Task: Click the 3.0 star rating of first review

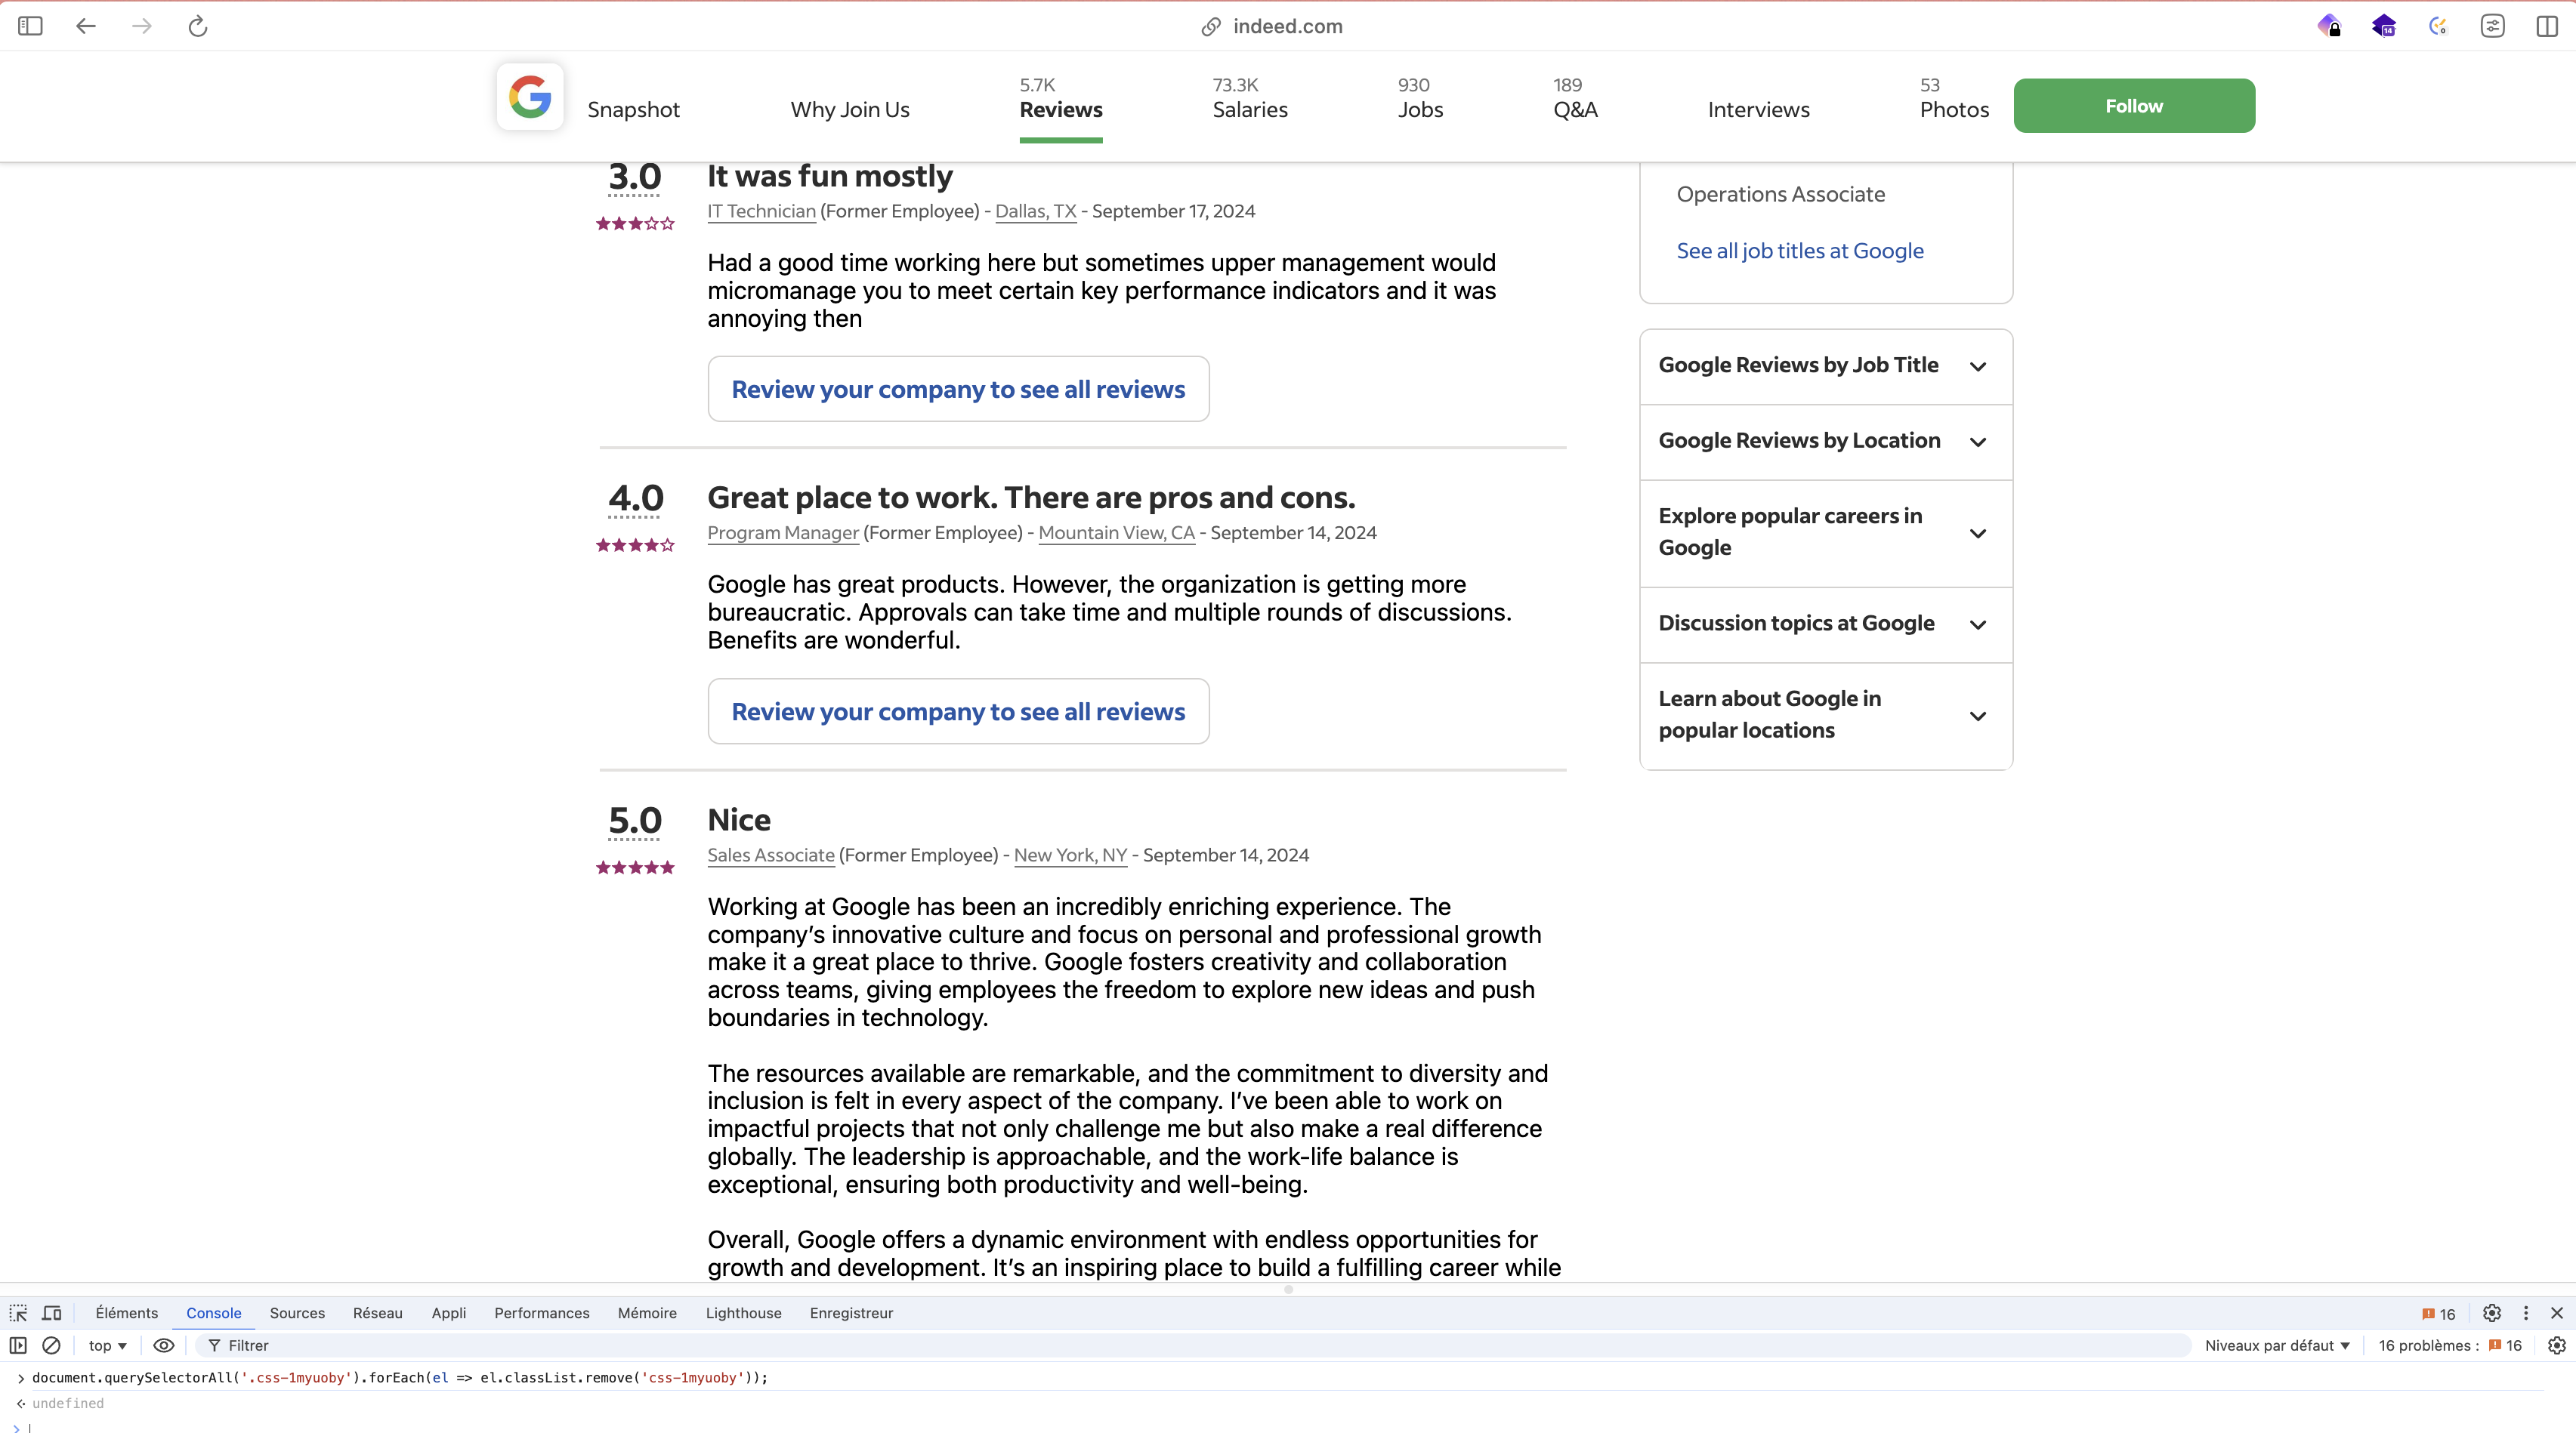Action: (635, 223)
